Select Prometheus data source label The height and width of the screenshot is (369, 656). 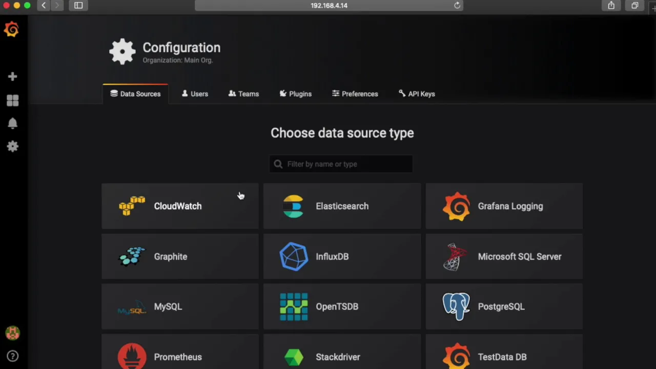click(178, 357)
